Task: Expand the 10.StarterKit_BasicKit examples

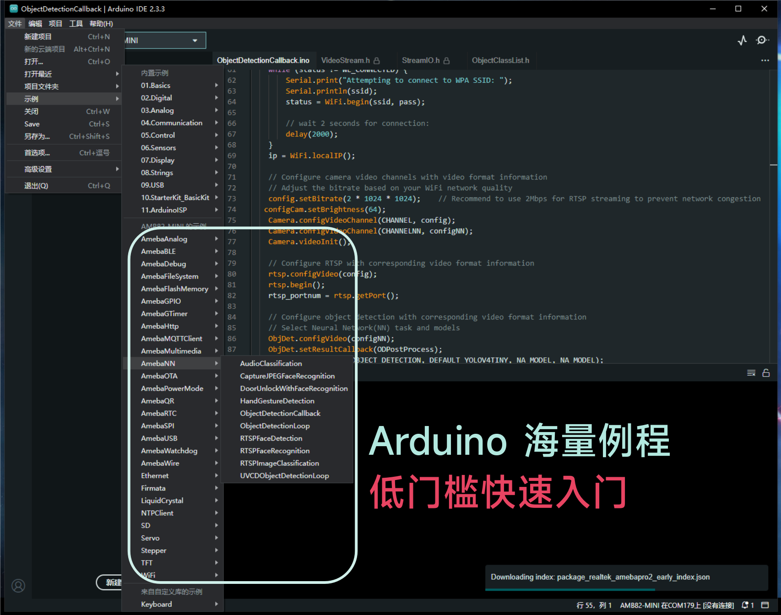Action: coord(173,198)
